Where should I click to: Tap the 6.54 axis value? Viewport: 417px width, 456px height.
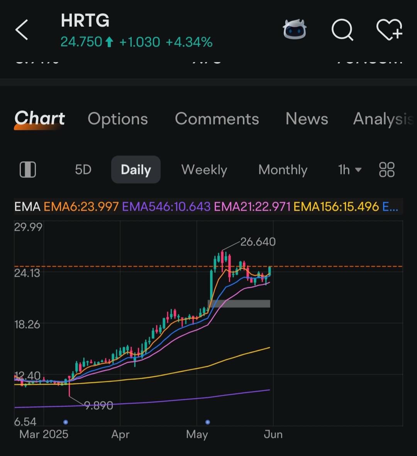[25, 422]
